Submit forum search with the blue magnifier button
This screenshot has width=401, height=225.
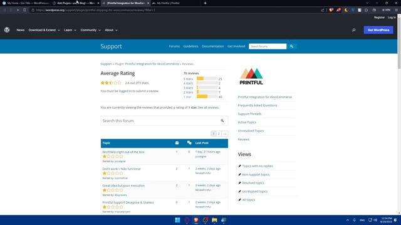tap(291, 46)
